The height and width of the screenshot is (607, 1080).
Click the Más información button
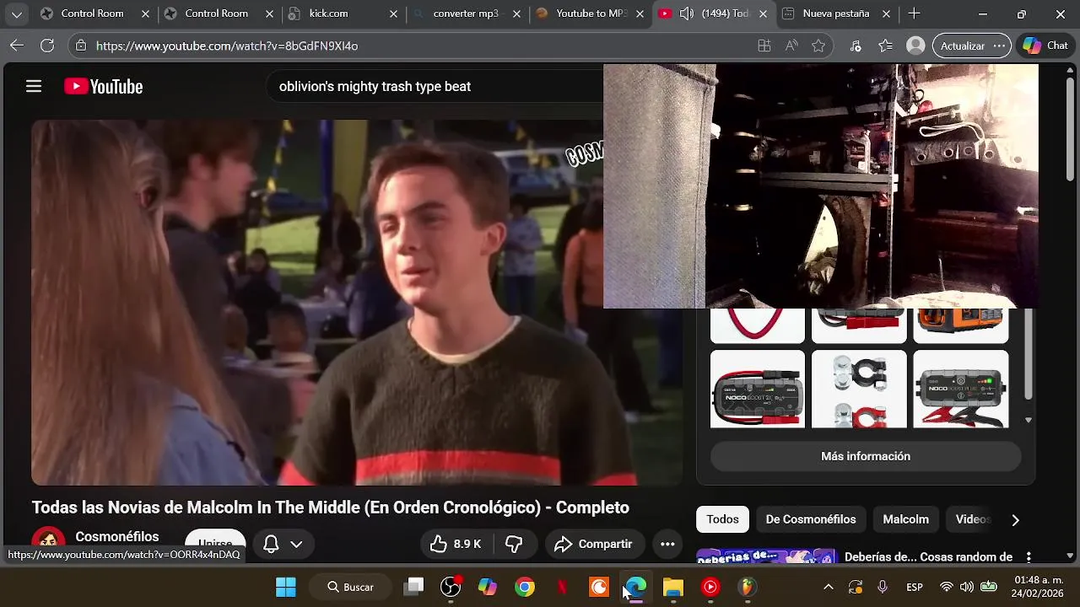(x=866, y=456)
